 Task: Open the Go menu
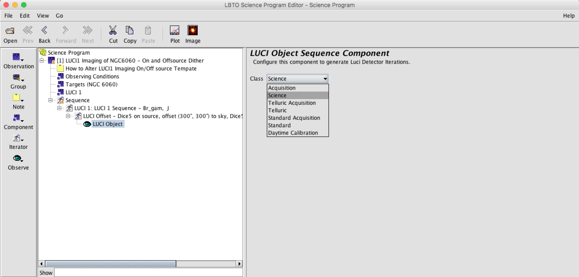[60, 15]
